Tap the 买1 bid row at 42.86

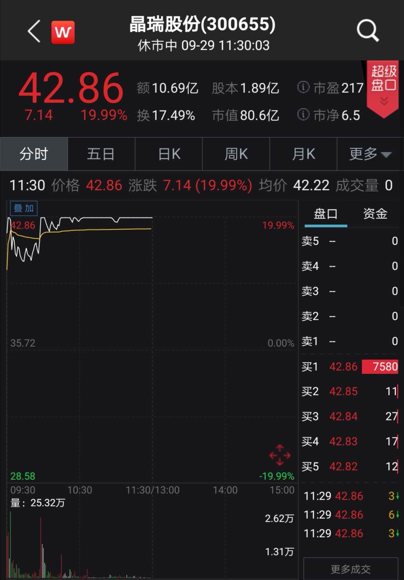point(350,366)
